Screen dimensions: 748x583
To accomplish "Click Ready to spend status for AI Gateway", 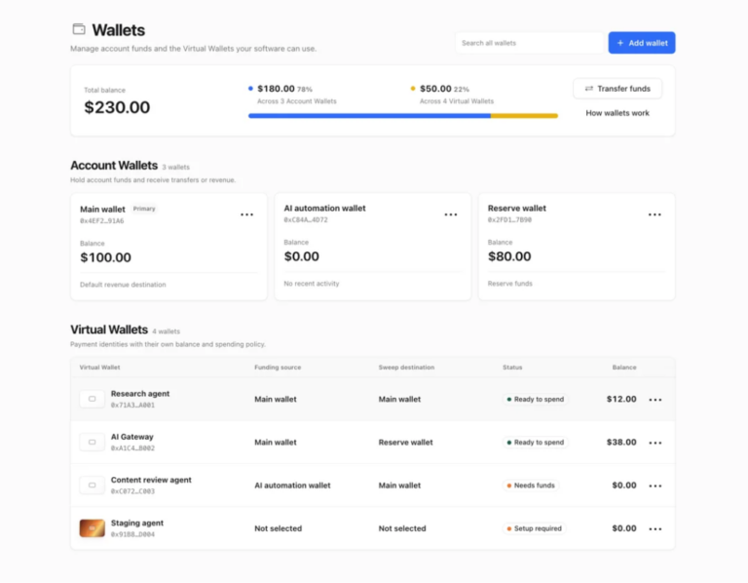I will 535,443.
